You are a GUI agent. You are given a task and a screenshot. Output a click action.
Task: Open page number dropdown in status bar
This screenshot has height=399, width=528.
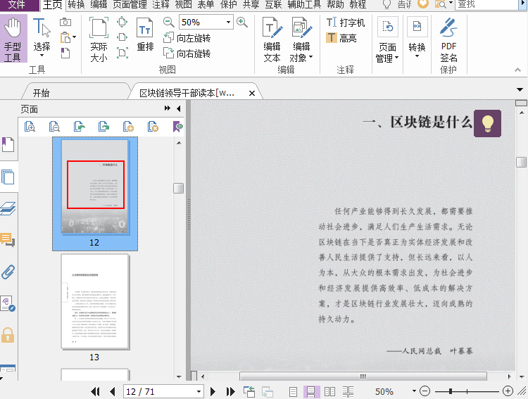(x=199, y=391)
